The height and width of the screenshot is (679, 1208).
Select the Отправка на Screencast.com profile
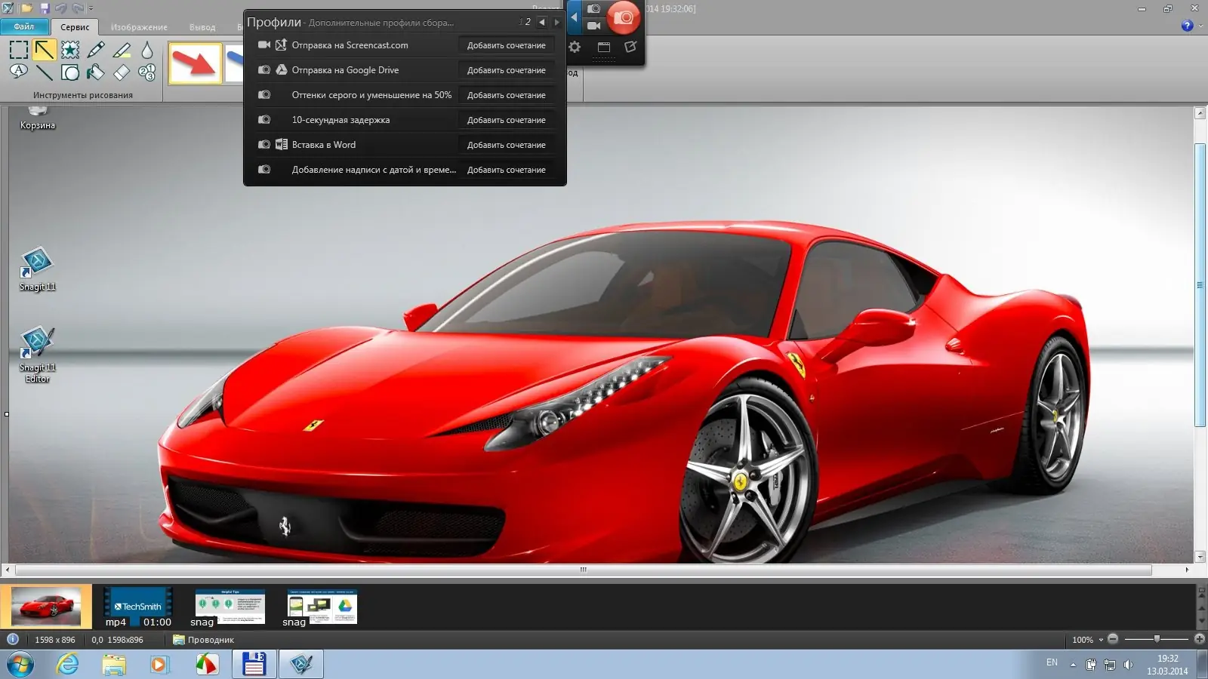pyautogui.click(x=350, y=45)
